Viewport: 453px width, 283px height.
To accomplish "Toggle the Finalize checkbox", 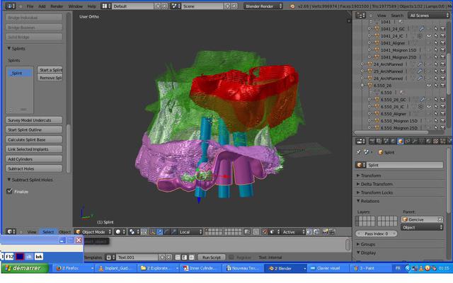I will coord(10,191).
